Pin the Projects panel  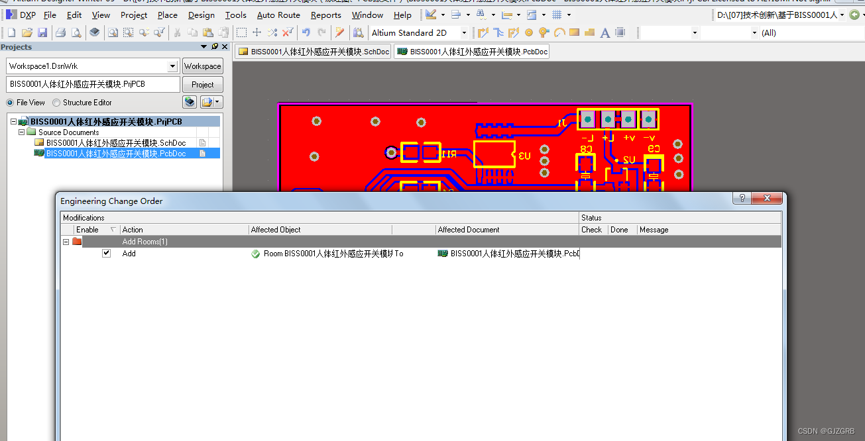pyautogui.click(x=215, y=46)
